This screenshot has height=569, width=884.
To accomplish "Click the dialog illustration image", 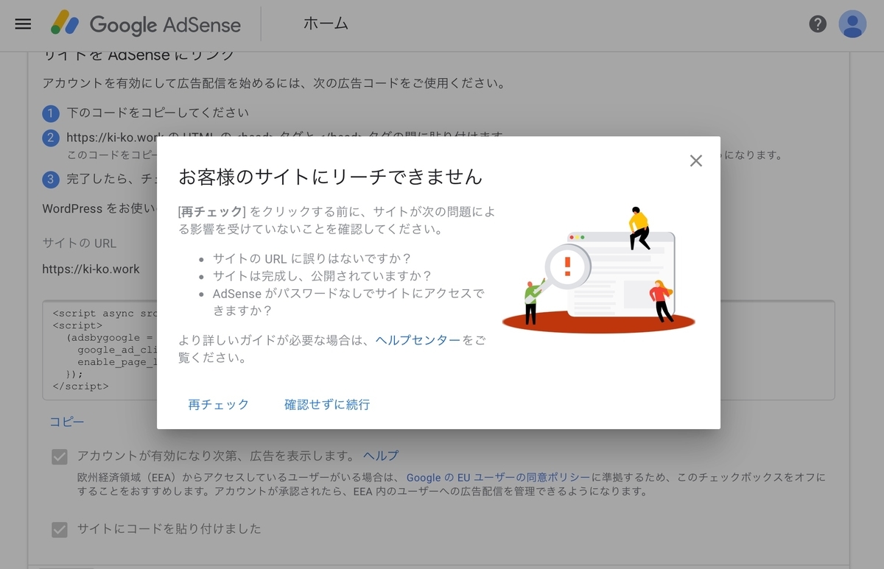I will point(598,269).
